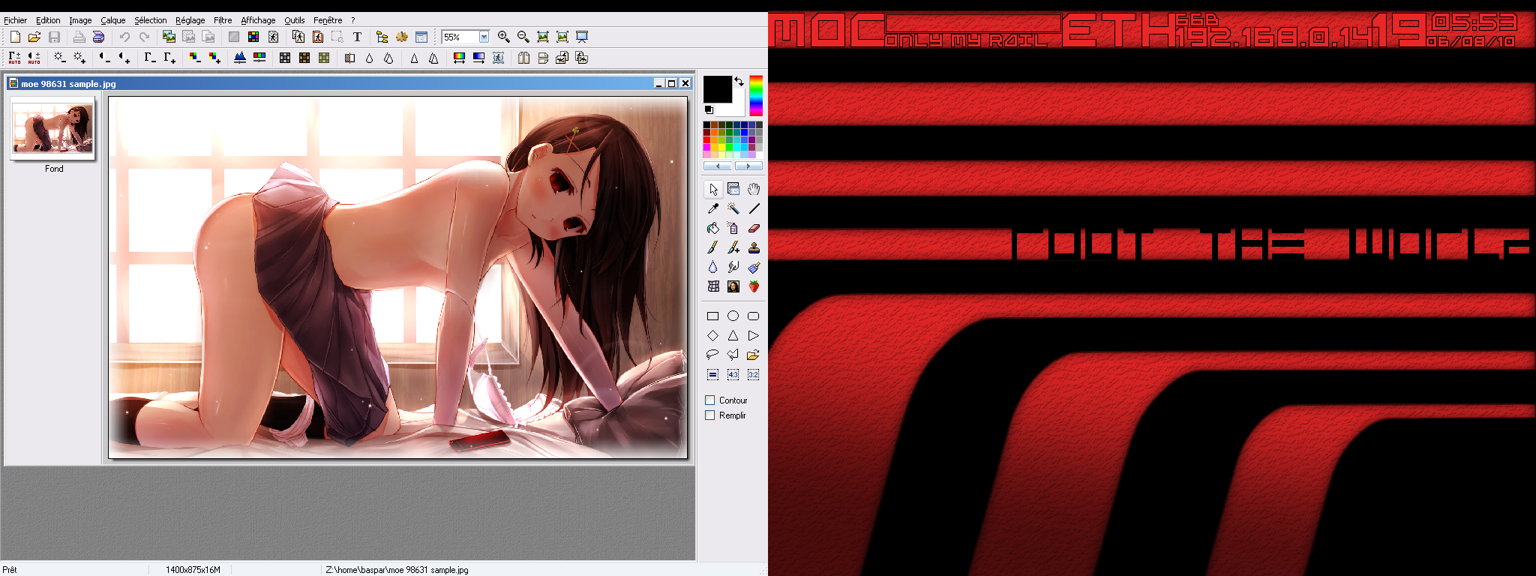Open the histogram levels icon
Viewport: 1536px width, 576px height.
240,58
